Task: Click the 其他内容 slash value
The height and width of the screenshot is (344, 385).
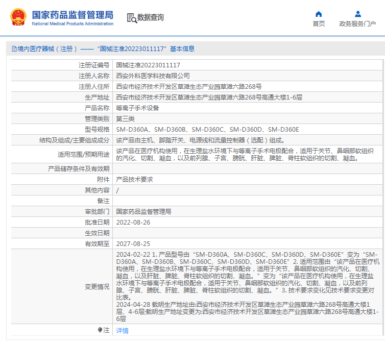Action: [x=117, y=190]
